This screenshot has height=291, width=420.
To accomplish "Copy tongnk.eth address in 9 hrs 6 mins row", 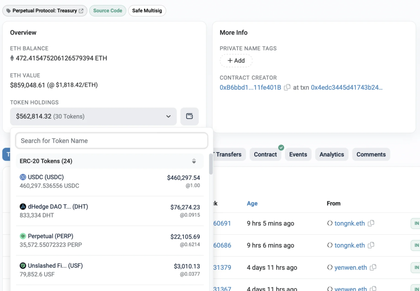I will click(x=371, y=245).
